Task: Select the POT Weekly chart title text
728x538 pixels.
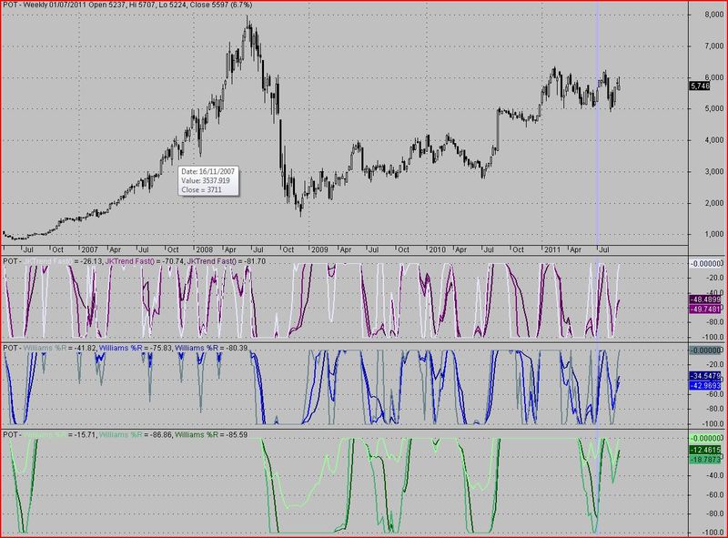Action: [127, 7]
